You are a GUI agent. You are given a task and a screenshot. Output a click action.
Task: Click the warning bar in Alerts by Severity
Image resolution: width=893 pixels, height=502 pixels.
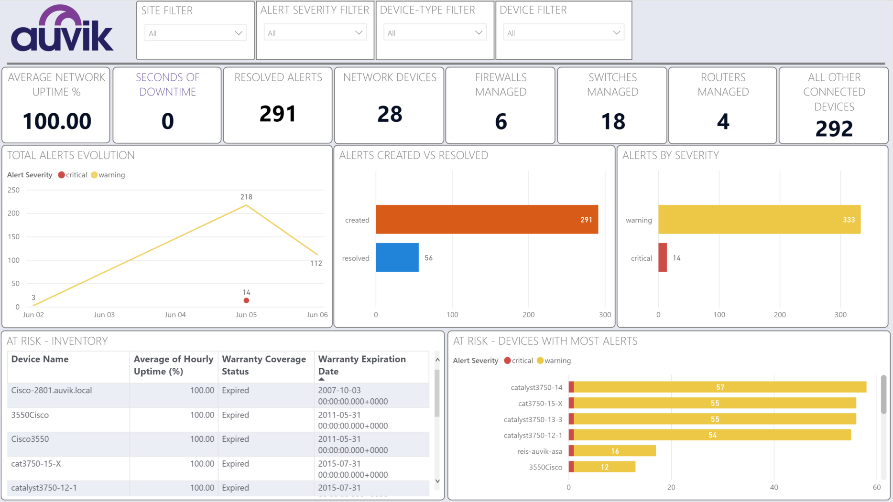[x=759, y=219]
